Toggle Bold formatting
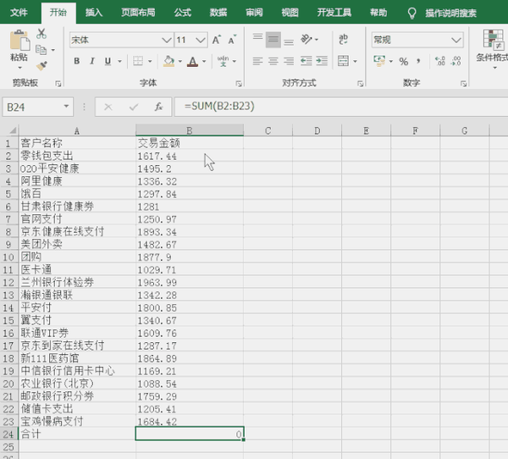This screenshot has width=508, height=459. tap(76, 61)
